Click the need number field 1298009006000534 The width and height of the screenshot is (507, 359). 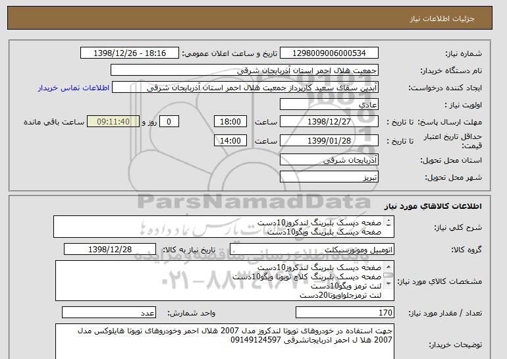[x=329, y=53]
